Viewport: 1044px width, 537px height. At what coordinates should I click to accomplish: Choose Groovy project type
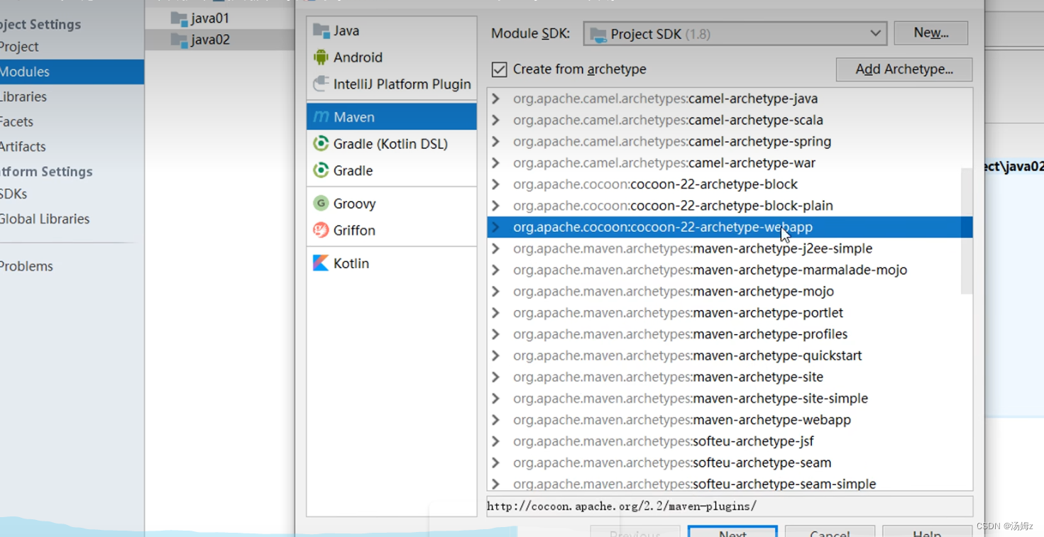tap(392, 204)
